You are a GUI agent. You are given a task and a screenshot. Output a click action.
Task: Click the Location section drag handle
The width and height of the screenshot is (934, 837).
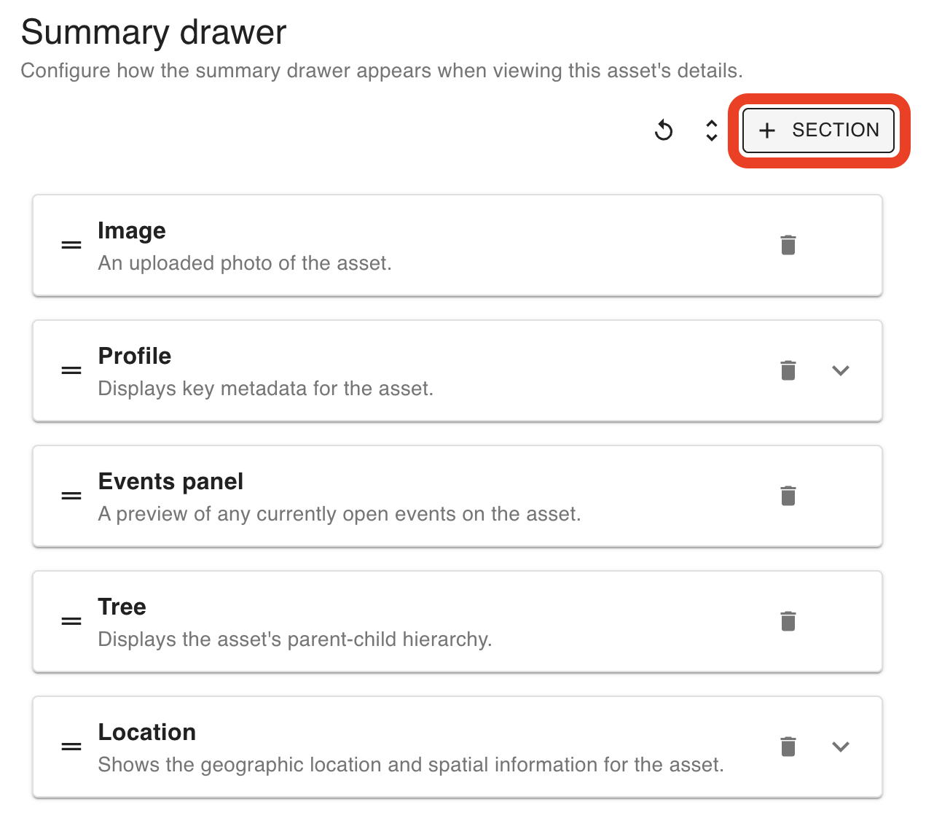[x=71, y=747]
